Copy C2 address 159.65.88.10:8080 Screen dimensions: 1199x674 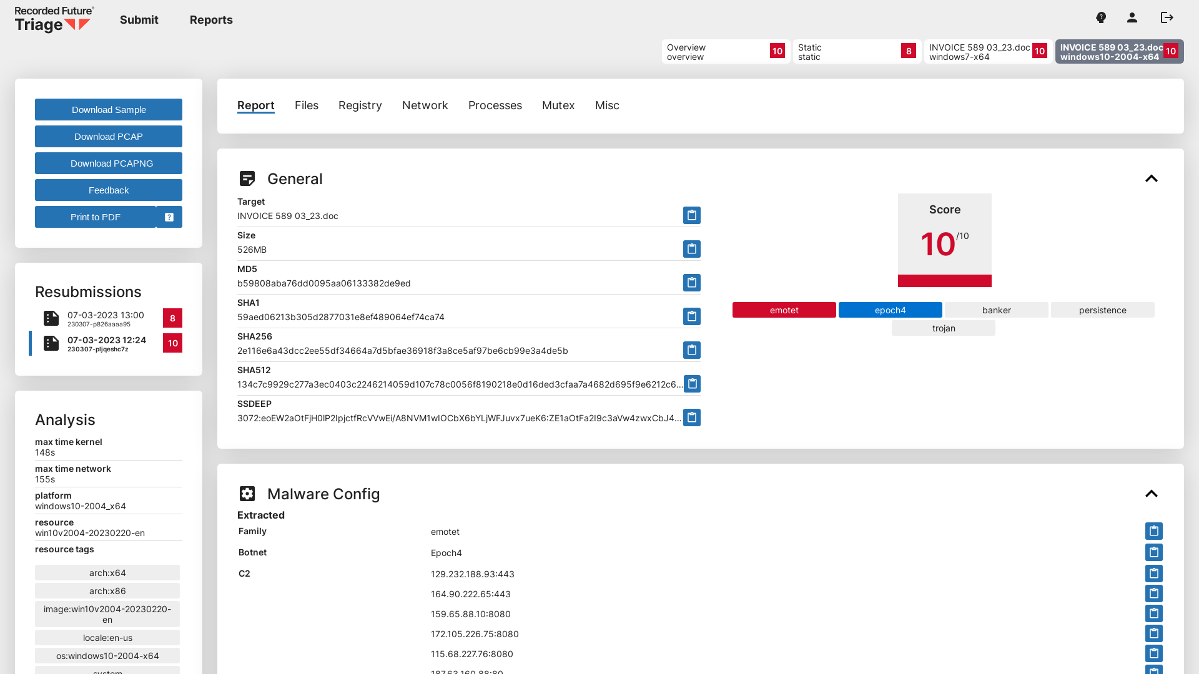click(x=1153, y=613)
